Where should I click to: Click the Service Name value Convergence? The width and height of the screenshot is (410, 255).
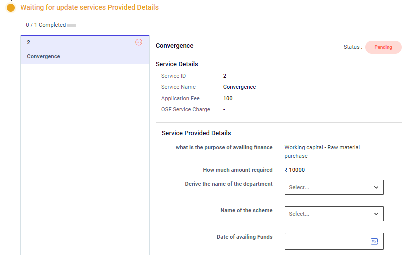click(x=239, y=87)
